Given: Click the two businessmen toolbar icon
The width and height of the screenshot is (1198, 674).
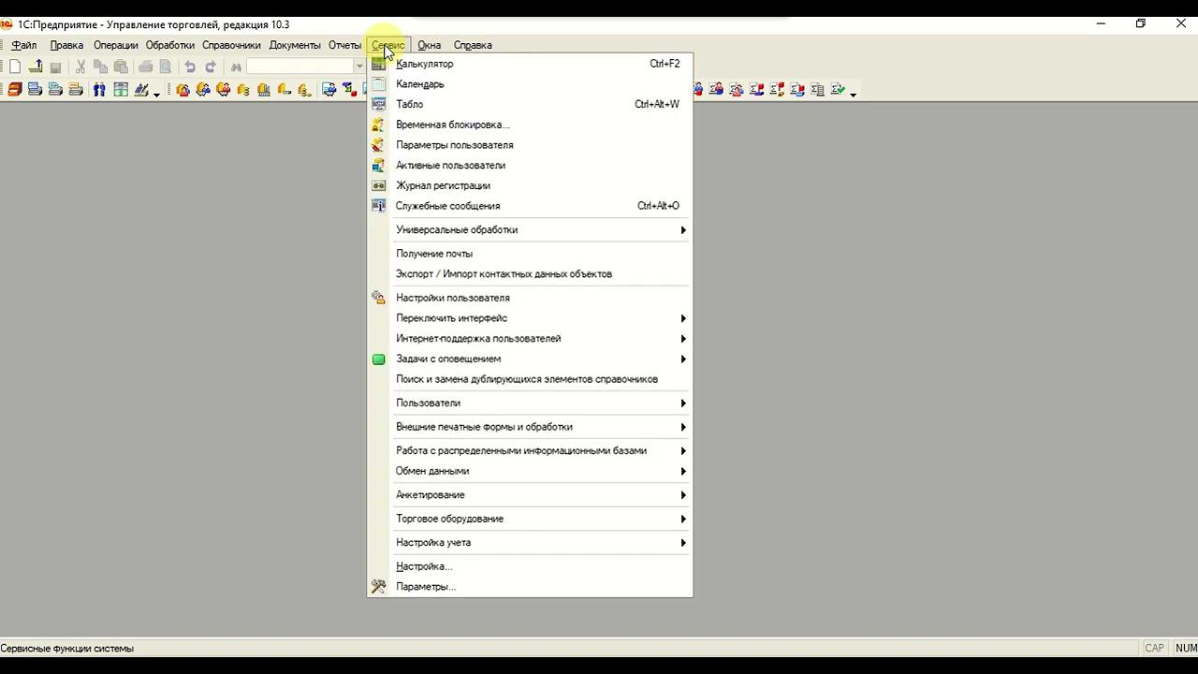Looking at the screenshot, I should click(x=99, y=90).
